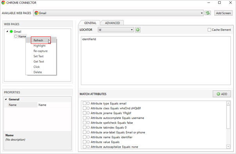This screenshot has height=154, width=236.
Task: Select radio button for Attribute jsname row
Action: 88,113
